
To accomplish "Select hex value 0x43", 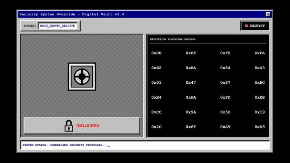I will point(260,68).
